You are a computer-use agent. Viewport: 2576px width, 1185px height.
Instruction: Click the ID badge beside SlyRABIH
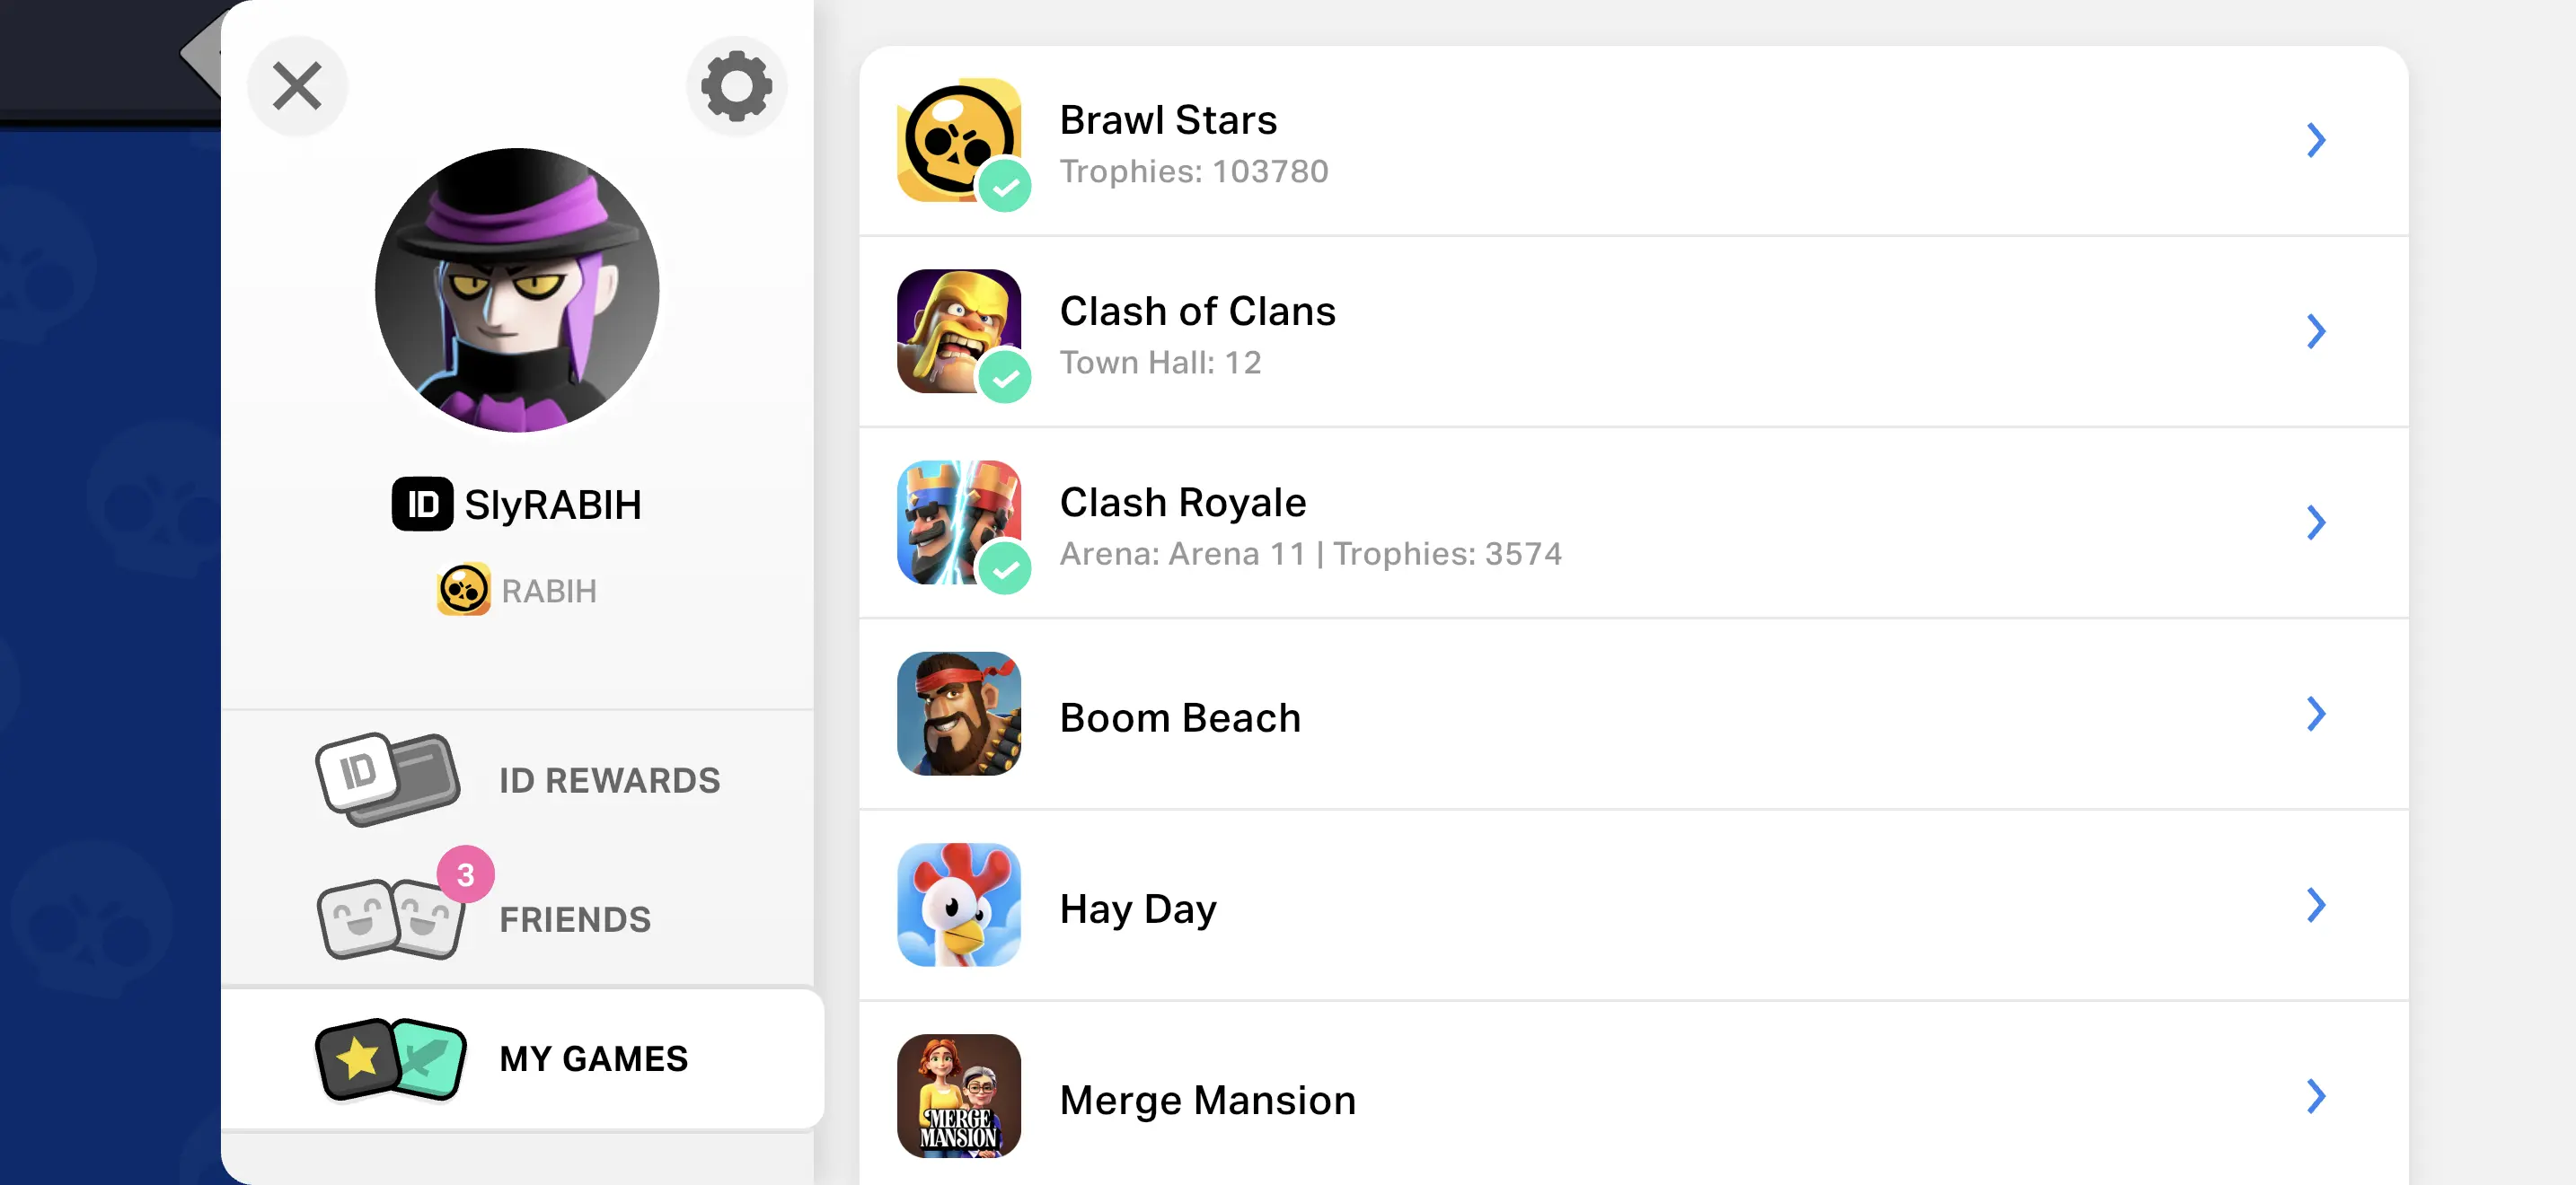tap(422, 504)
